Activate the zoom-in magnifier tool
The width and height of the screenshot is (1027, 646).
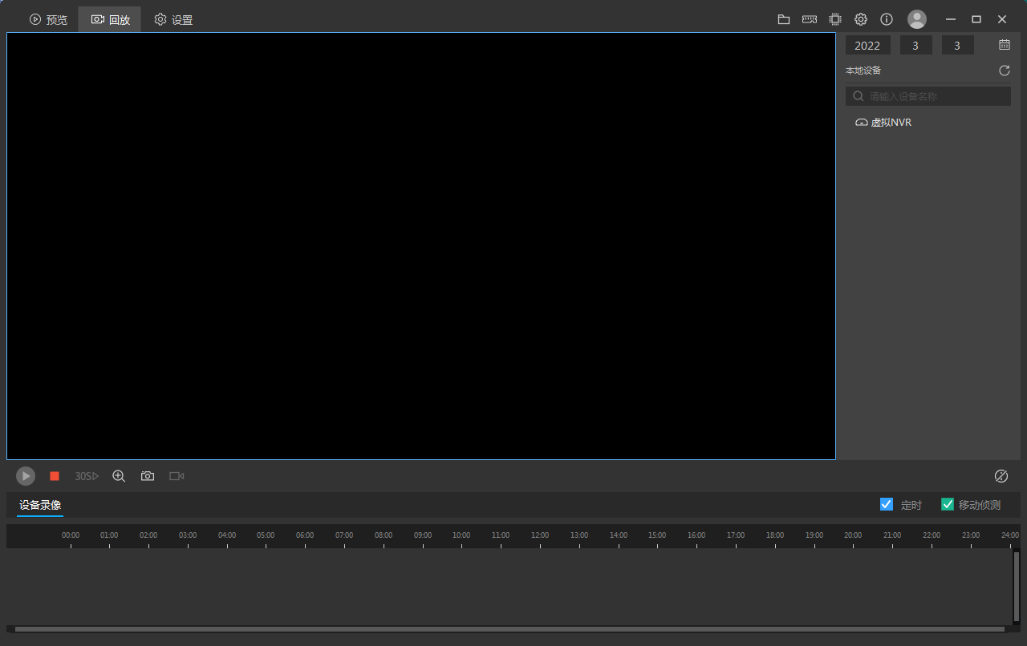click(x=119, y=476)
